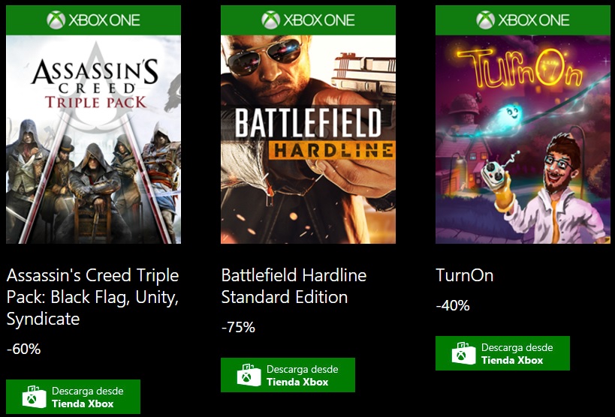Screen dimensions: 615x417
Task: Open the TurnOn game cover art
Action: point(523,139)
